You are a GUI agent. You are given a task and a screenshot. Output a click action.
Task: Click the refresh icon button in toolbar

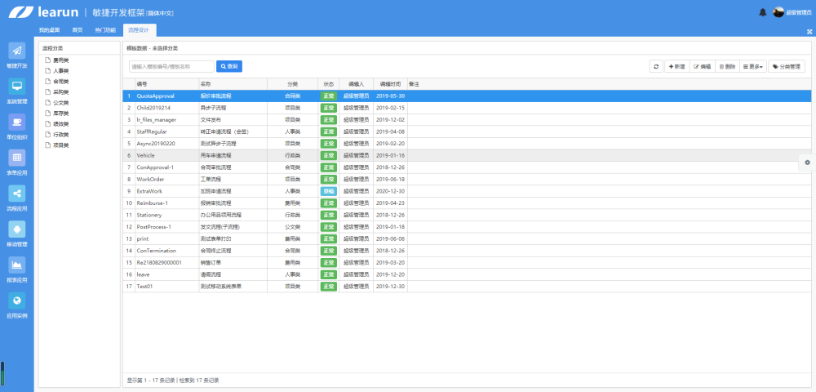tap(656, 67)
